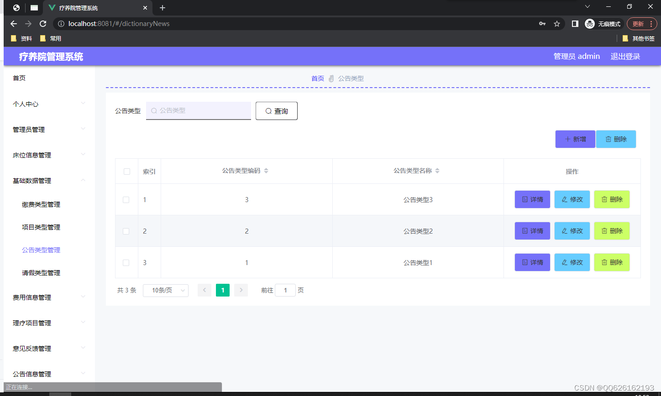Screen dimensions: 661x396
Task: Click the 共 3 条 total count
Action: [127, 290]
